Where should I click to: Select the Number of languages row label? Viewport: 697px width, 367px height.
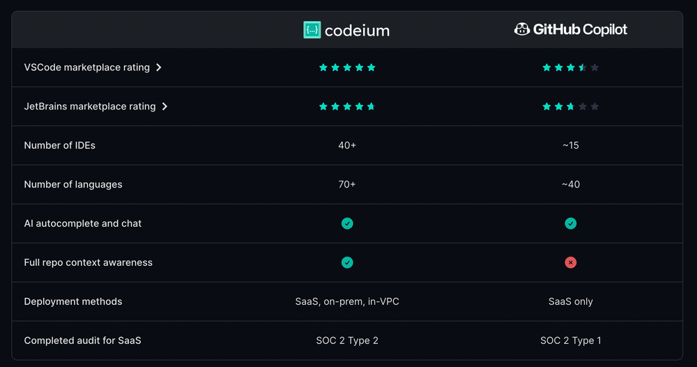(x=73, y=185)
